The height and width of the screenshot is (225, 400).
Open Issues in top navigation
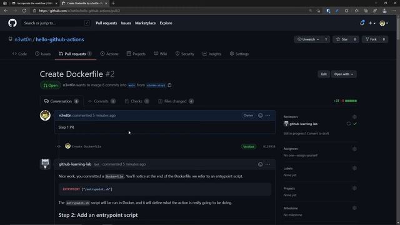point(126,23)
